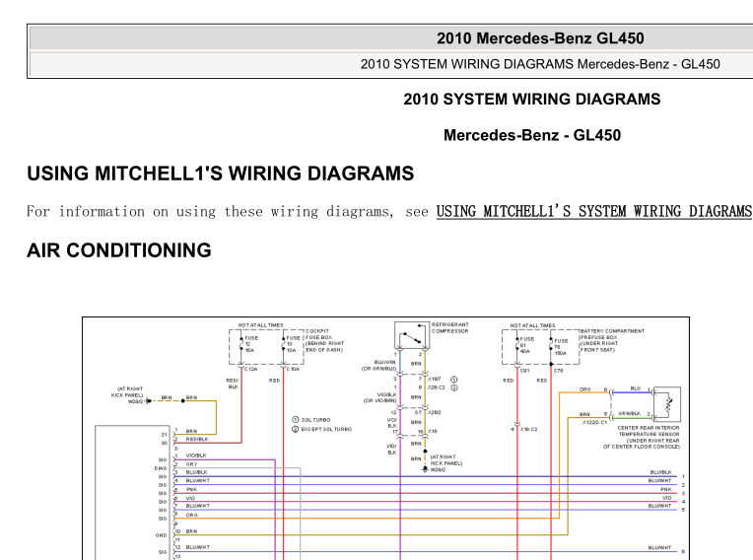The image size is (753, 560).
Task: Click the 'BLU/GRN (OR GRN/BLU)' wire label
Action: pos(378,365)
